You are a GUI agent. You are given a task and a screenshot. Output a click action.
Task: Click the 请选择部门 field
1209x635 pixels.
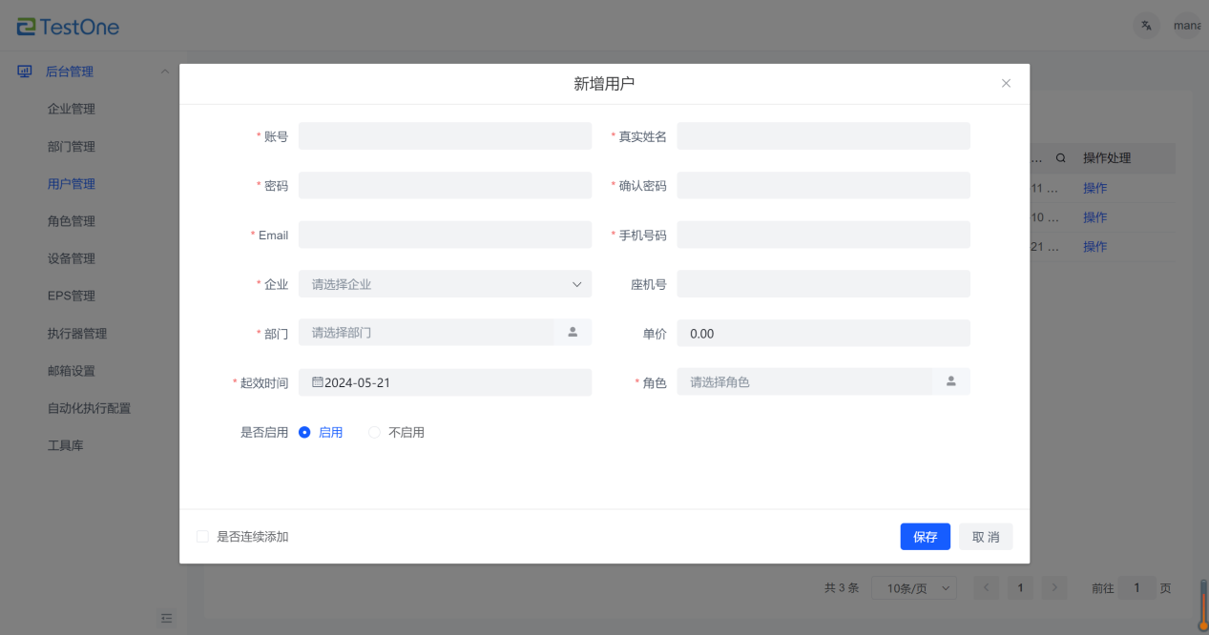(x=427, y=333)
